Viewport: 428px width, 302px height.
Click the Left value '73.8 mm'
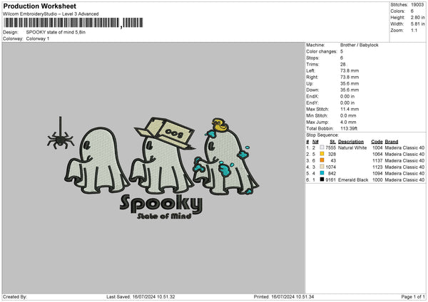pos(350,71)
